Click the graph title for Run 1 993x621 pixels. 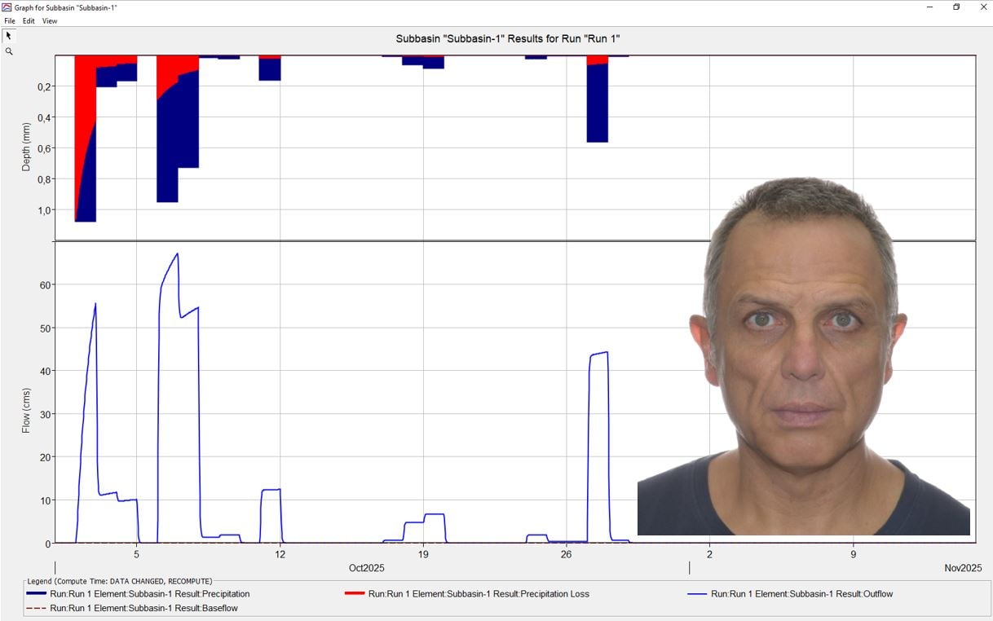(x=514, y=38)
